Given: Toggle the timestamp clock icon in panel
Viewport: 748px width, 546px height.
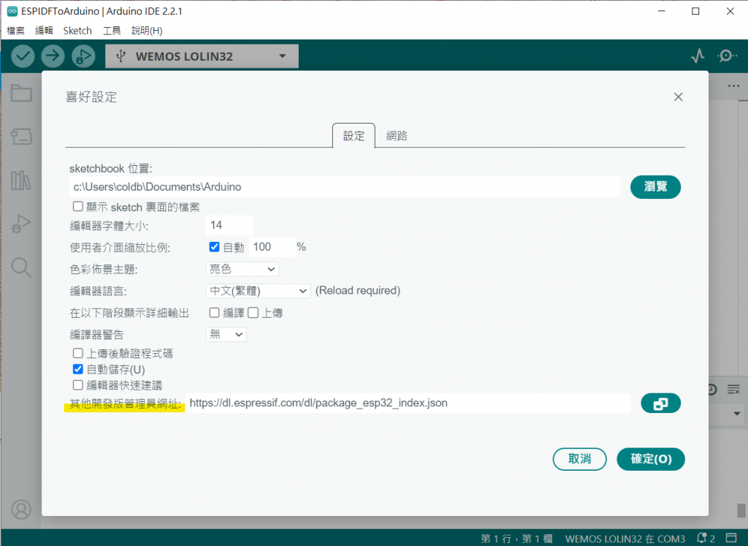Looking at the screenshot, I should click(x=712, y=390).
